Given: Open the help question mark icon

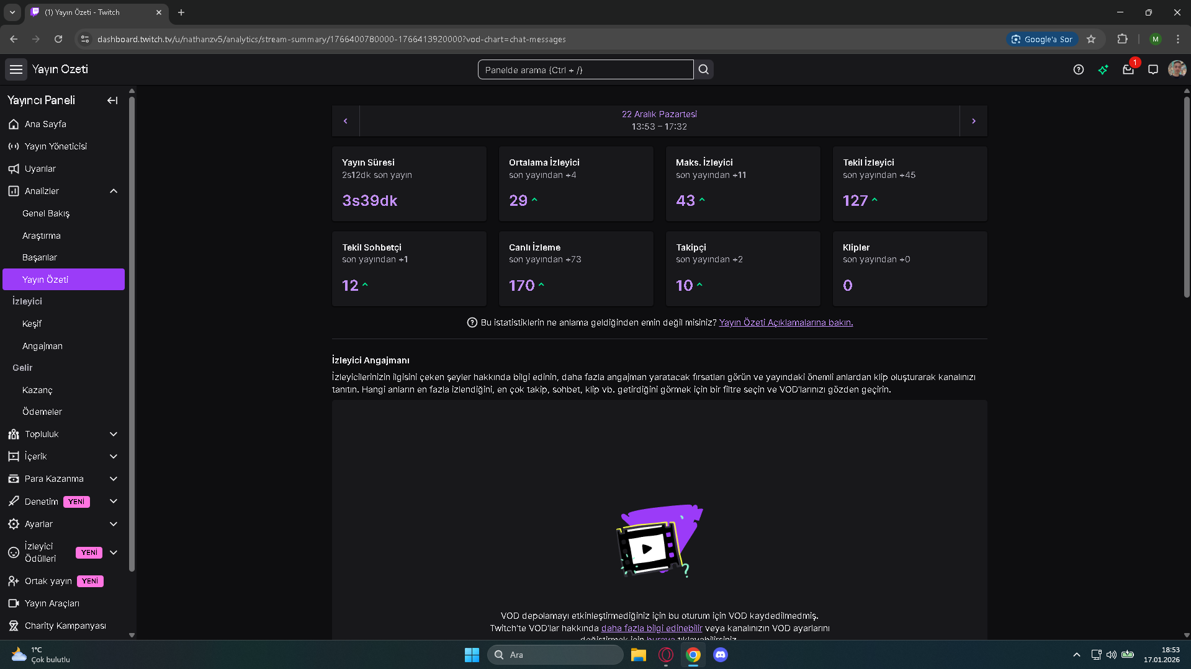Looking at the screenshot, I should (1079, 69).
